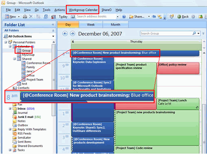207x154 pixels.
Task: Open the address book icon
Action: pyautogui.click(x=73, y=17)
